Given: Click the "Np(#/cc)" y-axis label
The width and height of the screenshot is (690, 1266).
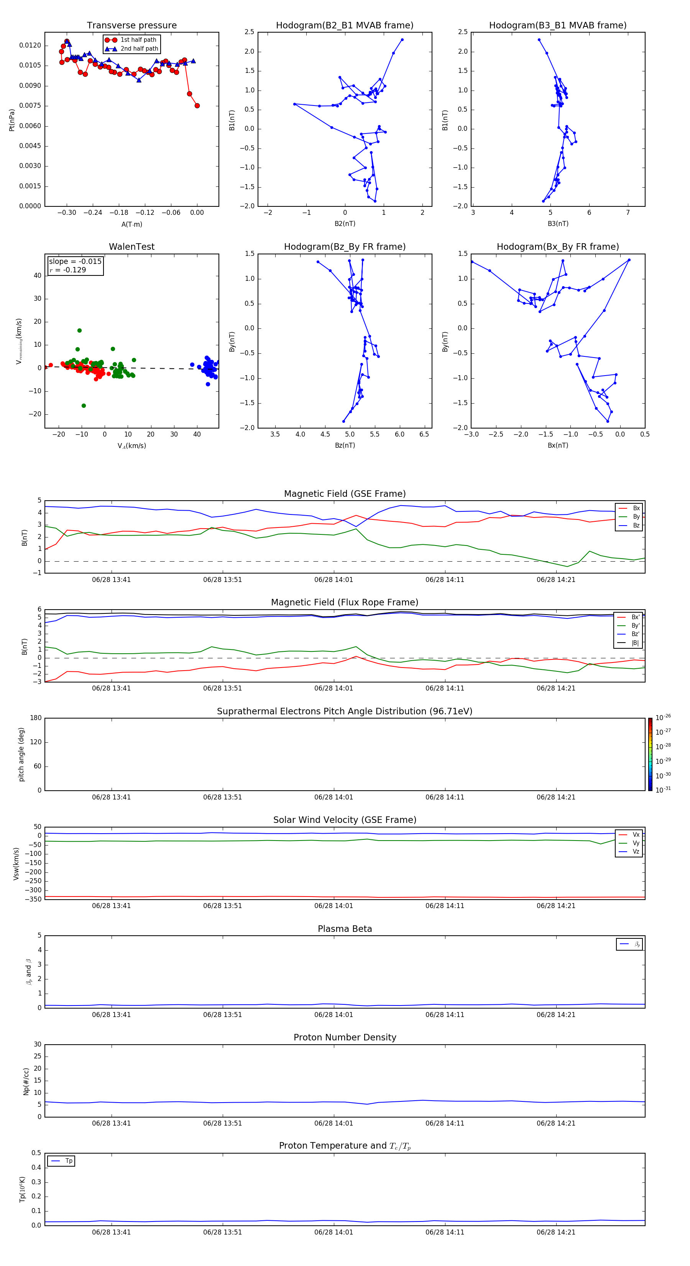Looking at the screenshot, I should point(26,1081).
